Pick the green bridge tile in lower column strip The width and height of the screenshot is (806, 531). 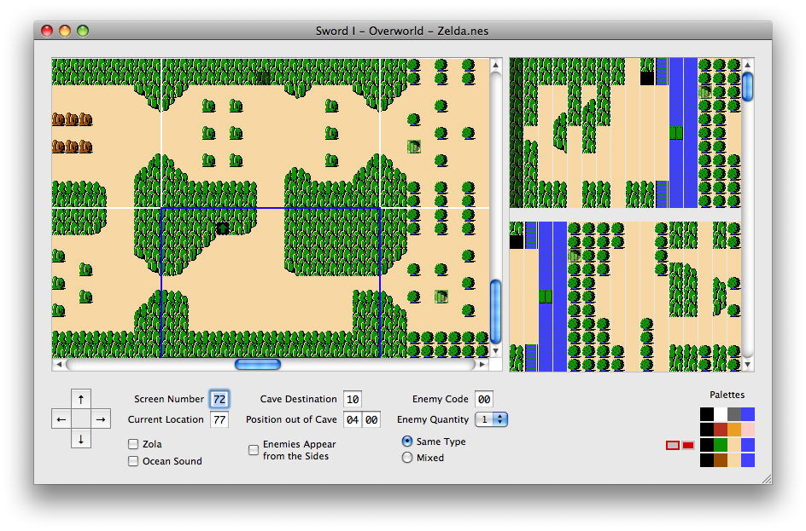(x=546, y=297)
